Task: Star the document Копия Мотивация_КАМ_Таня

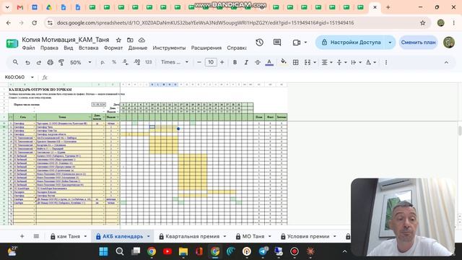Action: [118, 40]
